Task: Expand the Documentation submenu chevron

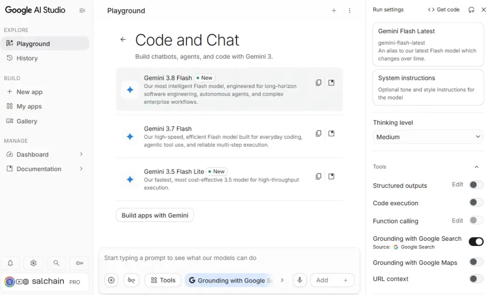Action: pyautogui.click(x=81, y=169)
